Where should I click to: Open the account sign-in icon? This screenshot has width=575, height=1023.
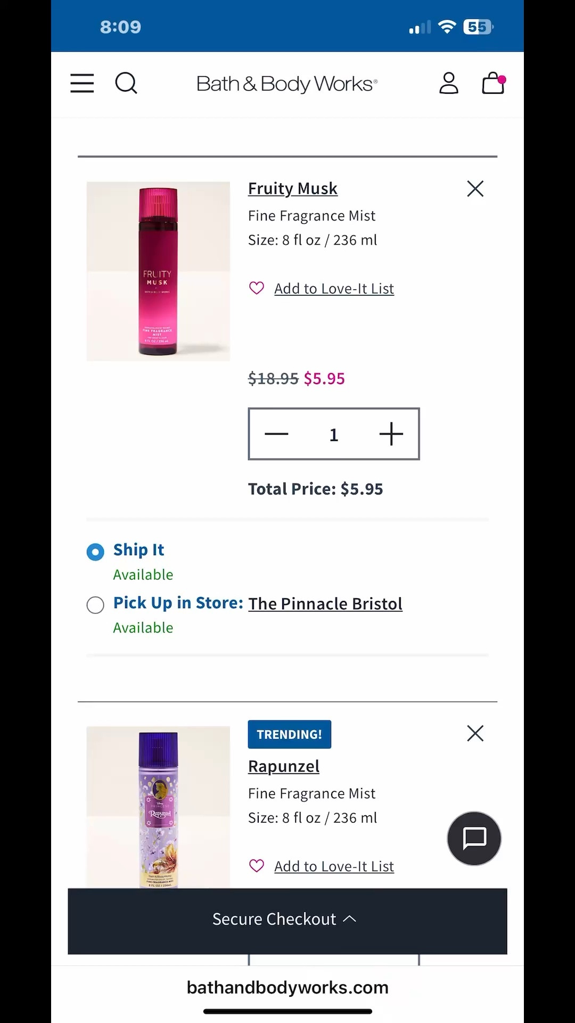(x=449, y=83)
